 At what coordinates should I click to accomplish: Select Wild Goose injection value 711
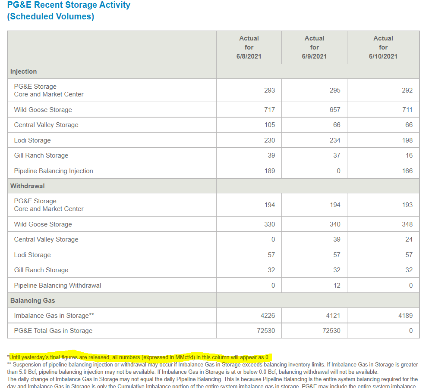pyautogui.click(x=407, y=110)
